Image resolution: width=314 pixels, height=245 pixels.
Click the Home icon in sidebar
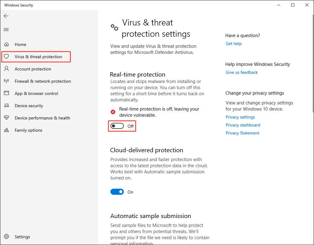tap(6, 44)
